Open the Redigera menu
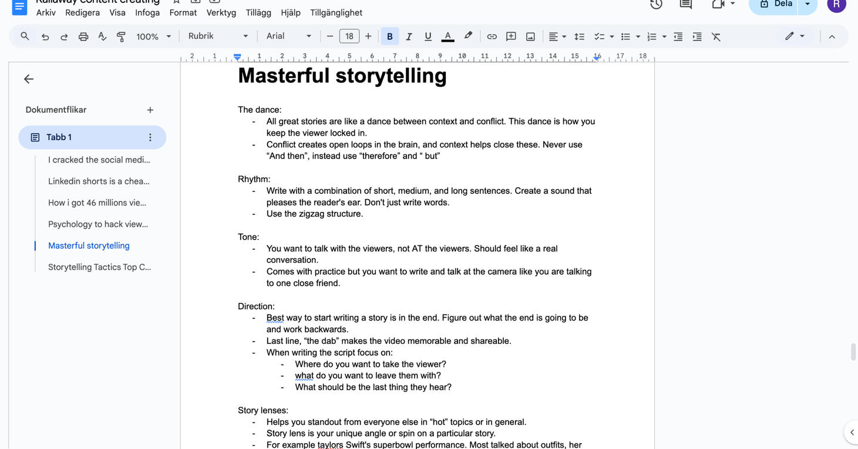Viewport: 858px width, 449px height. (82, 12)
